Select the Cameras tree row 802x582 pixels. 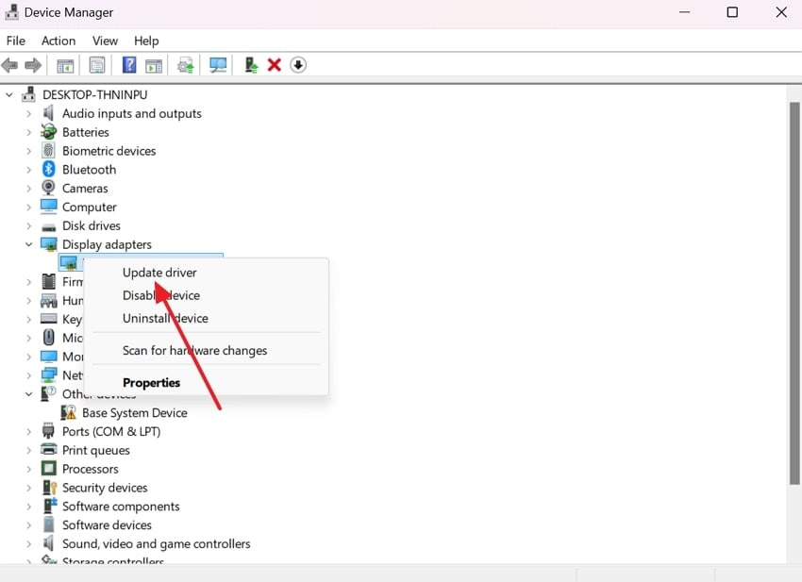click(85, 189)
